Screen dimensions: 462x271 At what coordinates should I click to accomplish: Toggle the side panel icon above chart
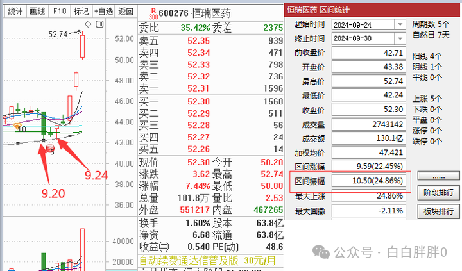pyautogui.click(x=99, y=24)
